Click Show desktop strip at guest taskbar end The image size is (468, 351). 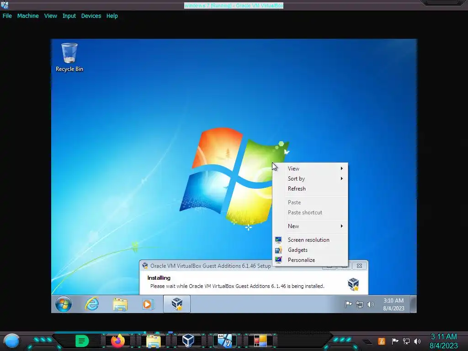413,304
